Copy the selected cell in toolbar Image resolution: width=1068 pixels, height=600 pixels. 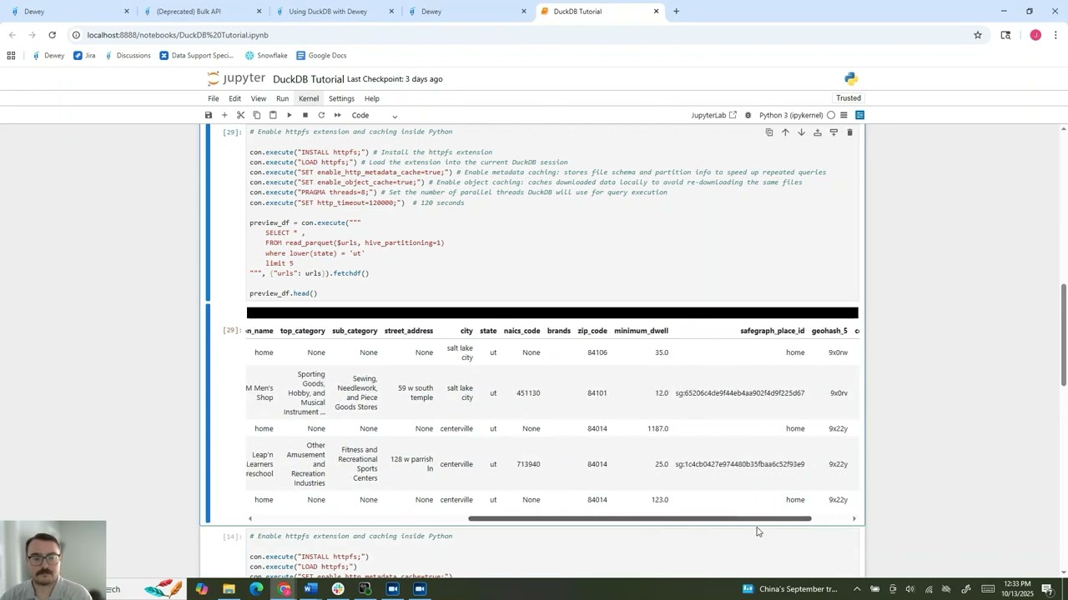tap(256, 115)
